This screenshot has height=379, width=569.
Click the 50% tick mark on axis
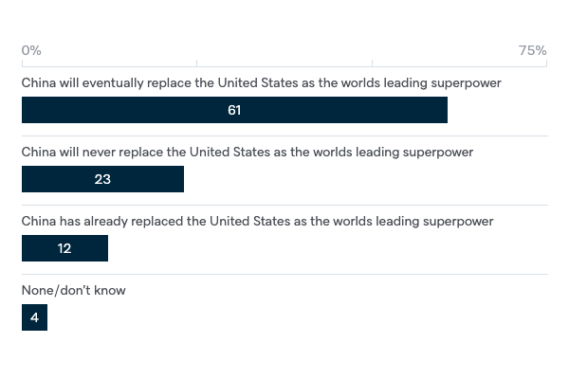[x=372, y=63]
